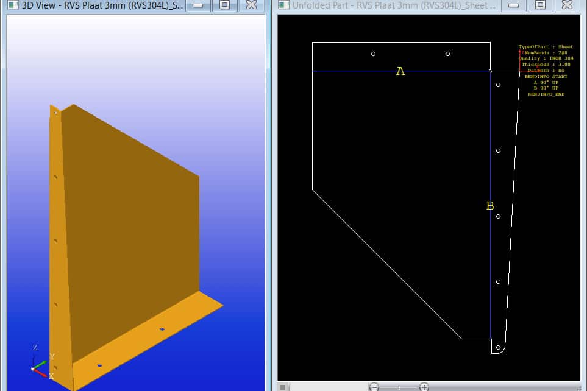
Task: Click the zoom out minus button
Action: (374, 387)
